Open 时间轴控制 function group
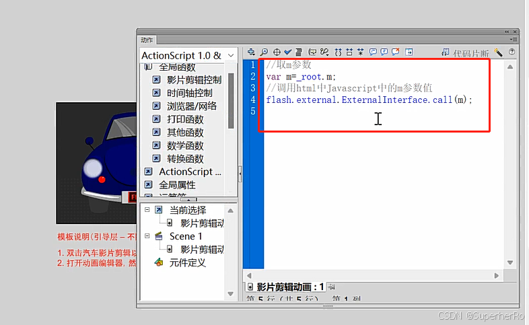This screenshot has width=529, height=325. (190, 93)
